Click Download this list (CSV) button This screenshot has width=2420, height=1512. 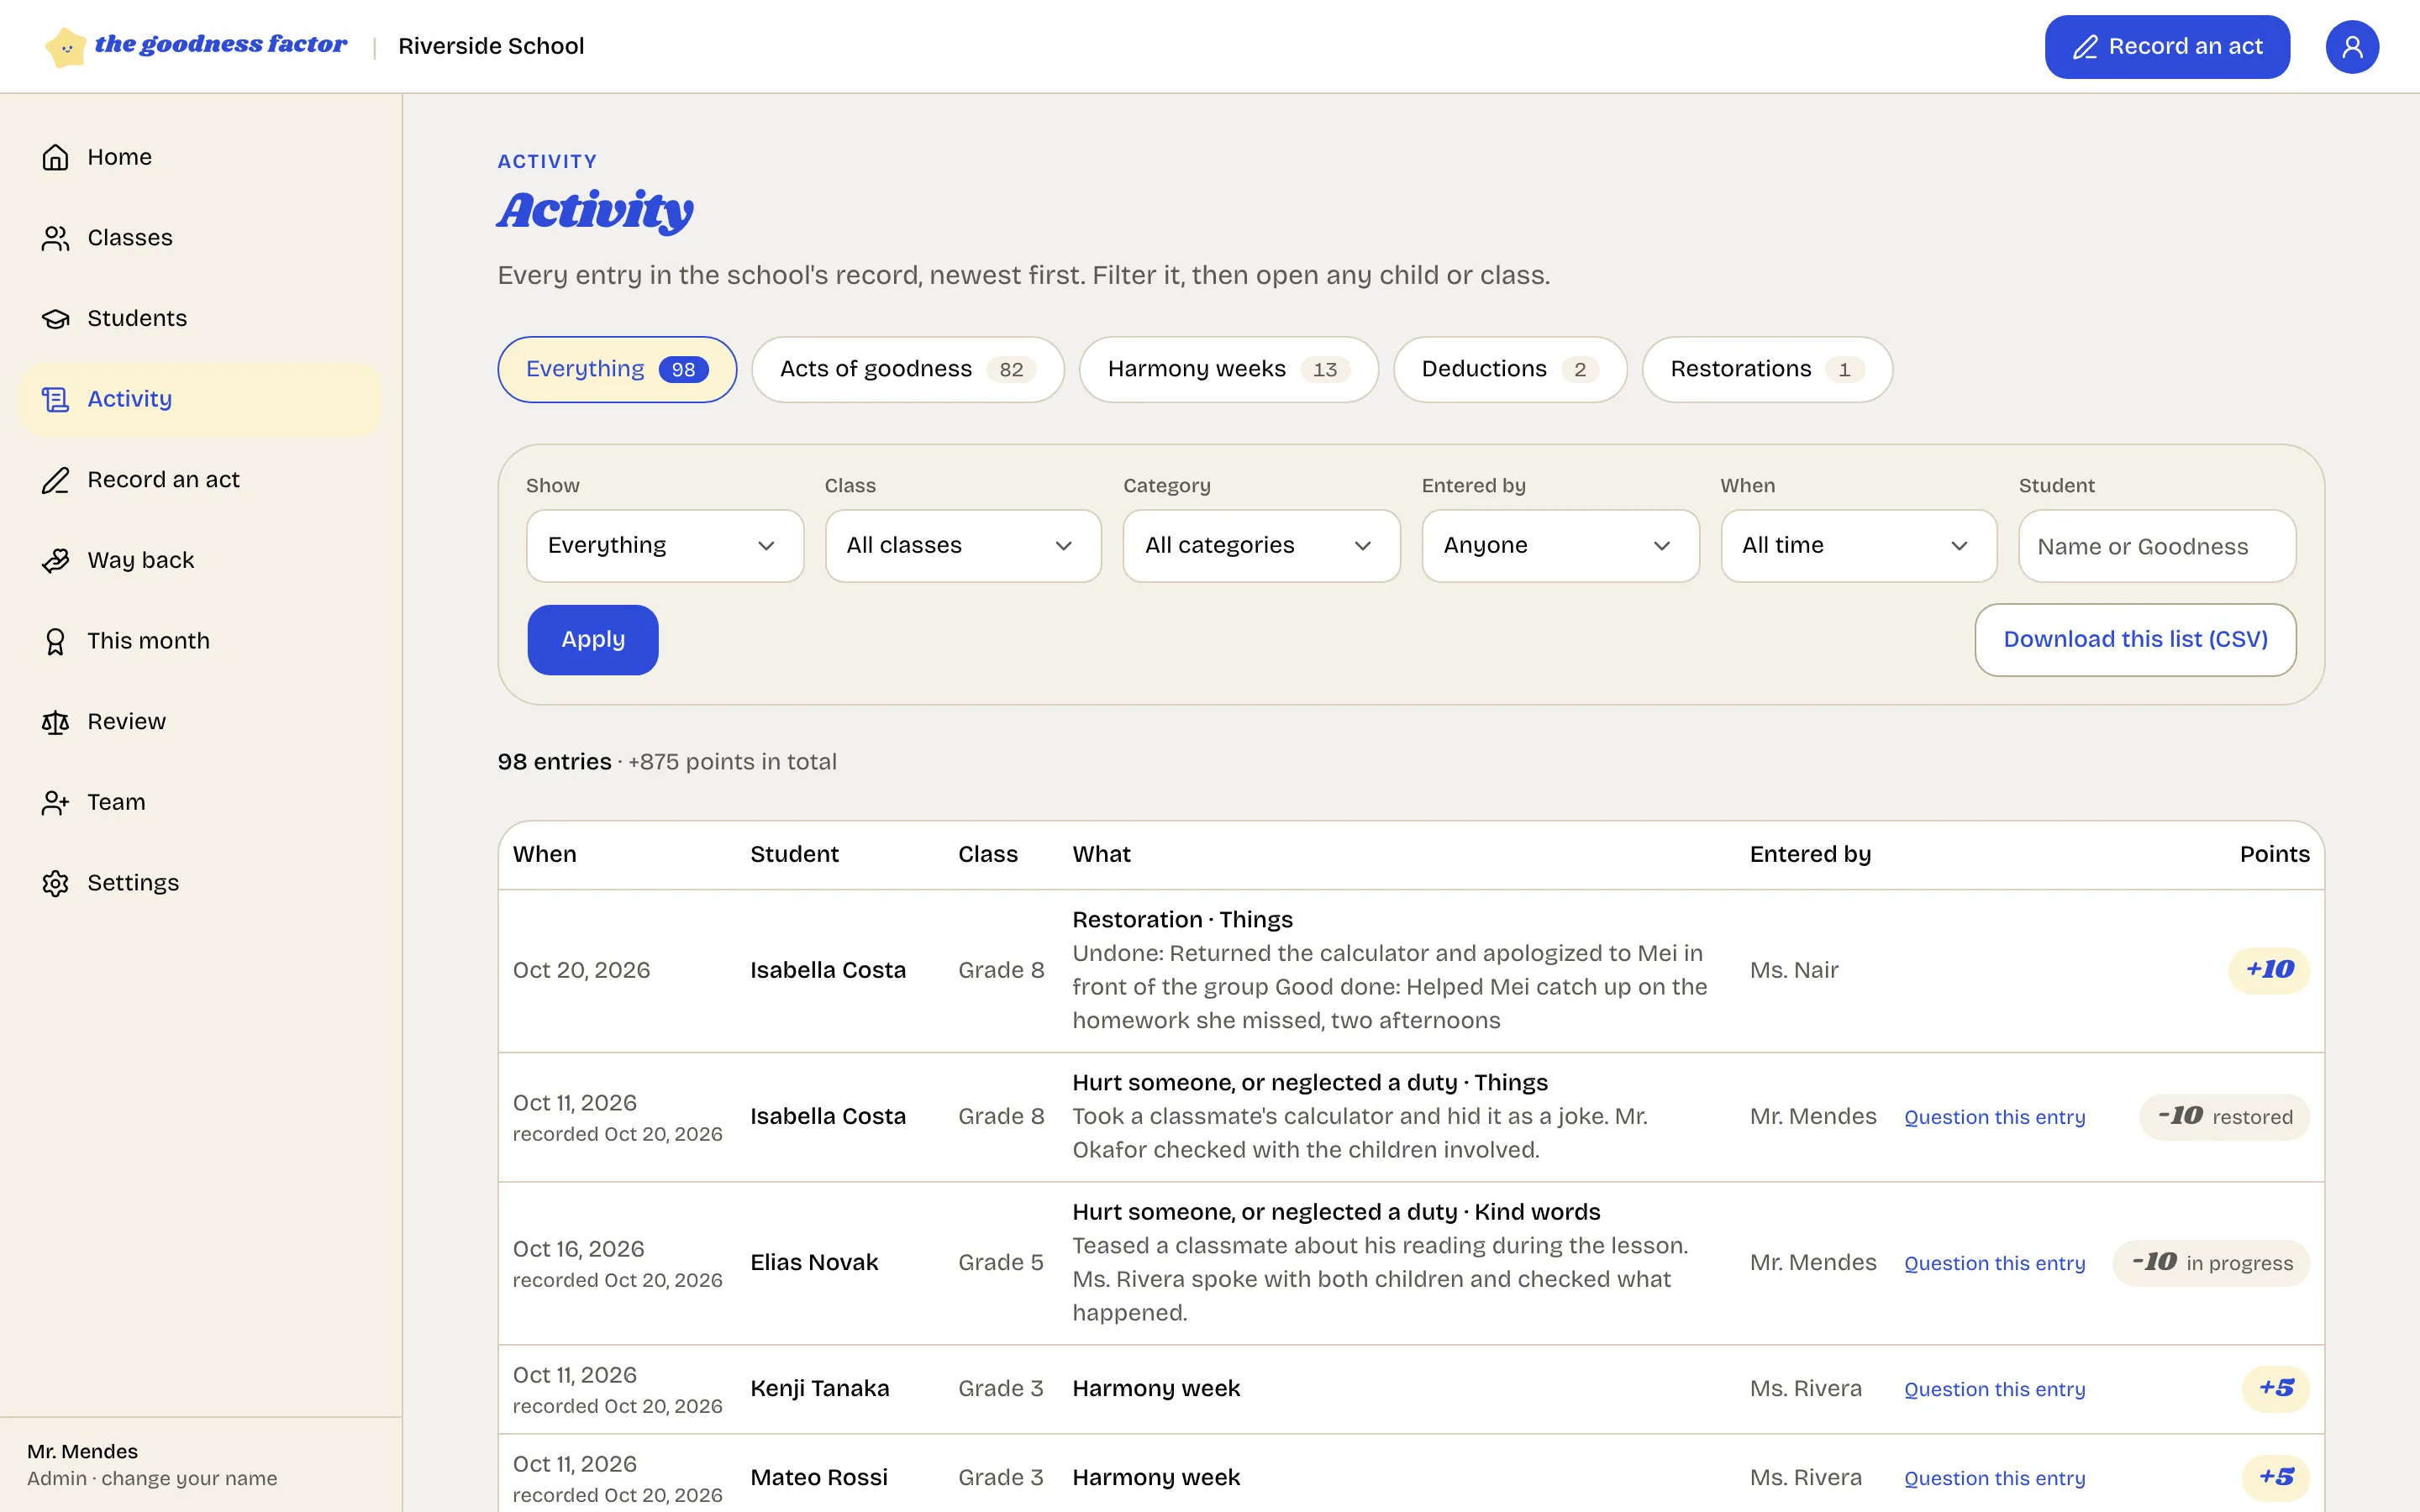click(x=2135, y=640)
